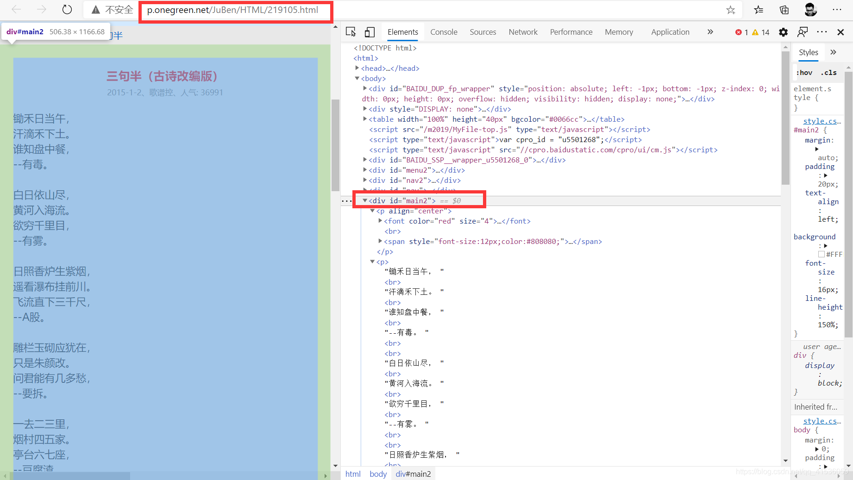The height and width of the screenshot is (480, 853).
Task: Select the DOCTYPE html line
Action: (x=385, y=48)
